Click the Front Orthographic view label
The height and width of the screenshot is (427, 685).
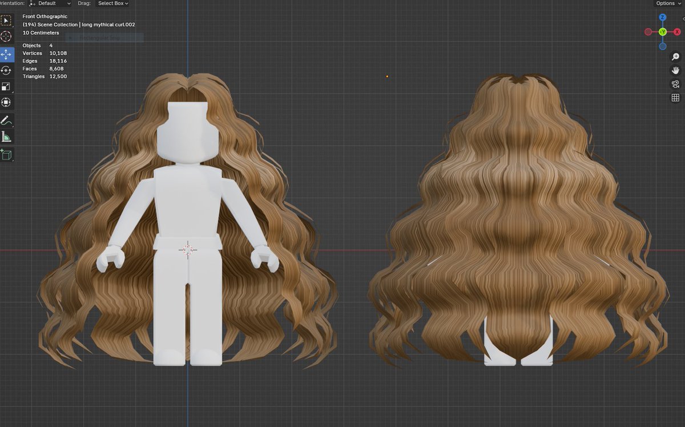coord(45,17)
